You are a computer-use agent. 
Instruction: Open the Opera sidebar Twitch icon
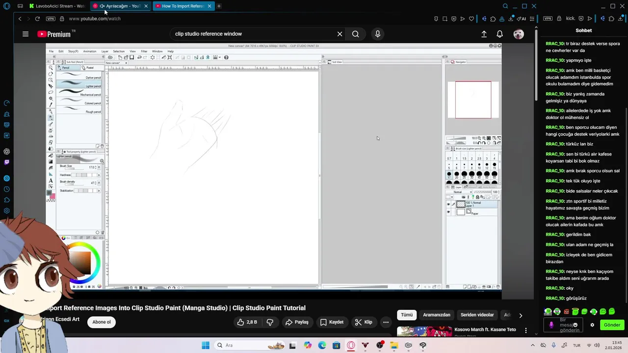7,162
